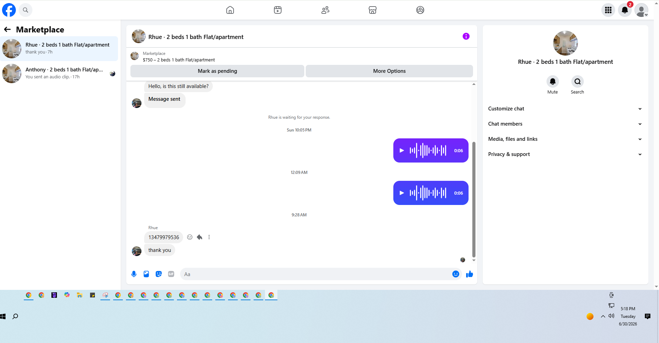Expand Chat members section
This screenshot has height=343, width=659.
(565, 124)
